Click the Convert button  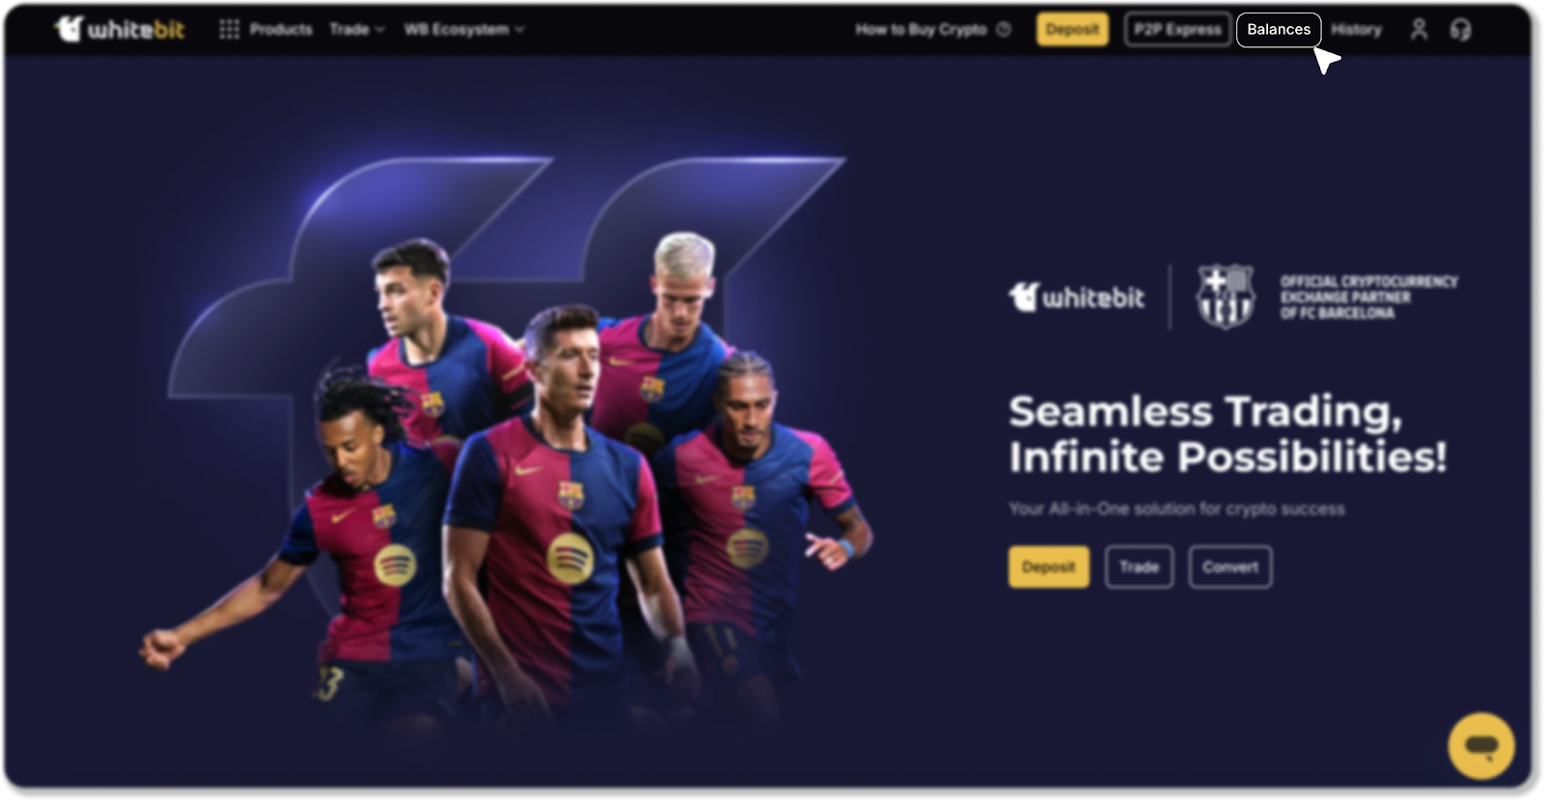(x=1230, y=566)
